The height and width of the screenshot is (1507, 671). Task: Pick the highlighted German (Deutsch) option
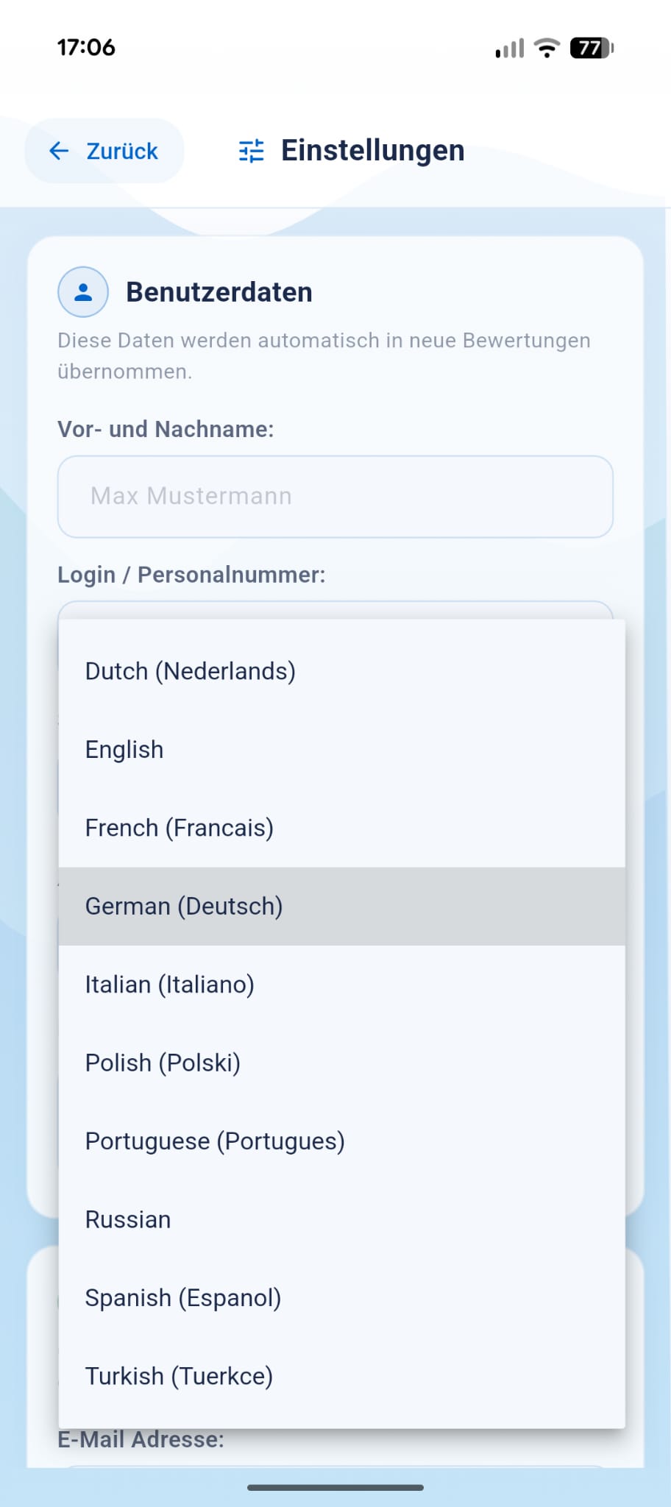click(x=184, y=906)
